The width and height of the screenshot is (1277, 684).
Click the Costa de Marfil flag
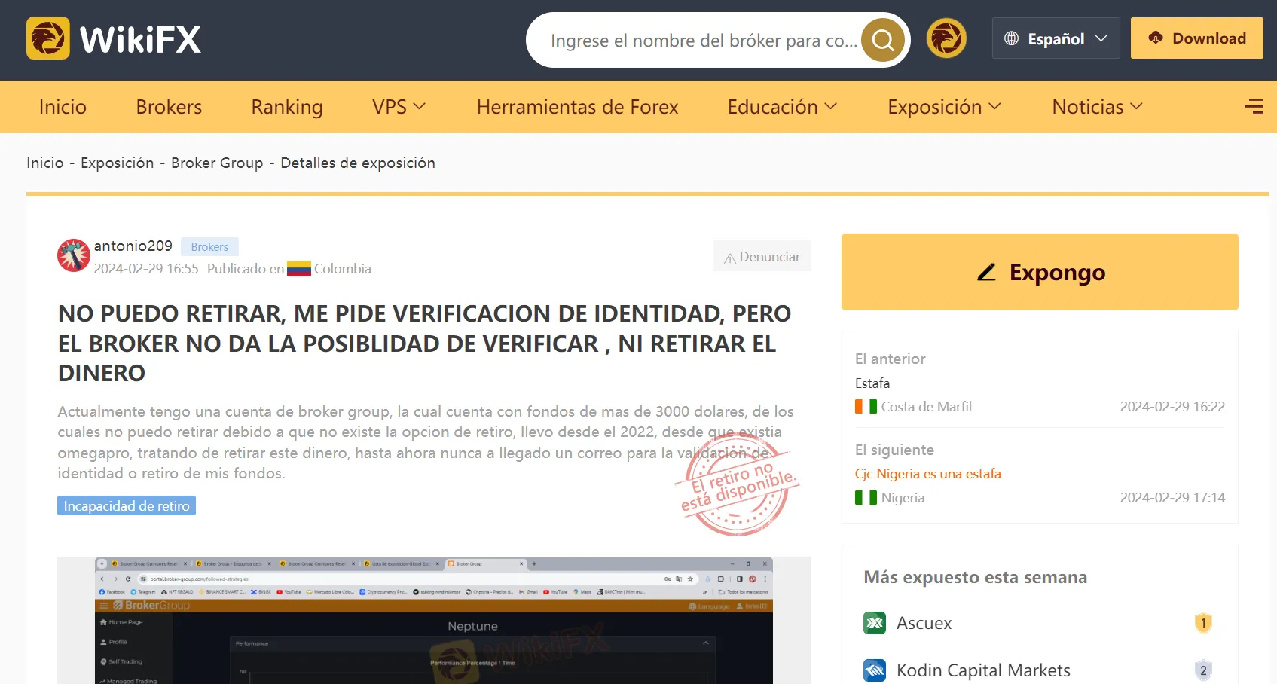tap(866, 407)
